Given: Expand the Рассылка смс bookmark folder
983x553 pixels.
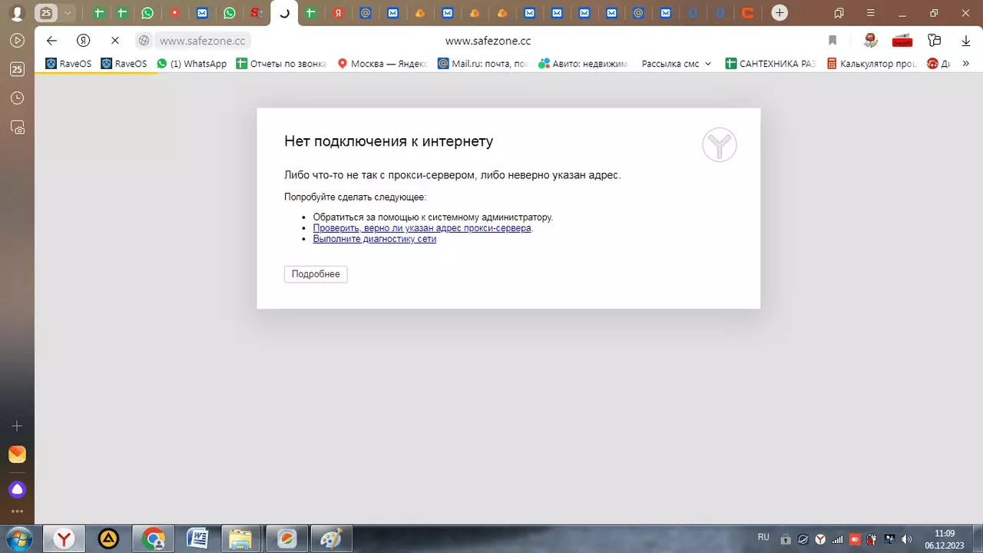Looking at the screenshot, I should pyautogui.click(x=676, y=64).
